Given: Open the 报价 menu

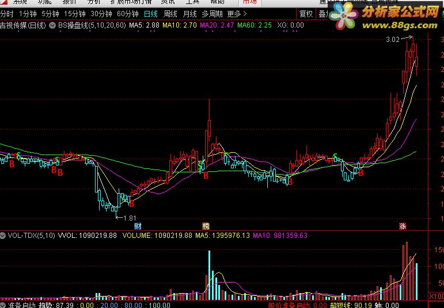Looking at the screenshot, I should 69,2.
